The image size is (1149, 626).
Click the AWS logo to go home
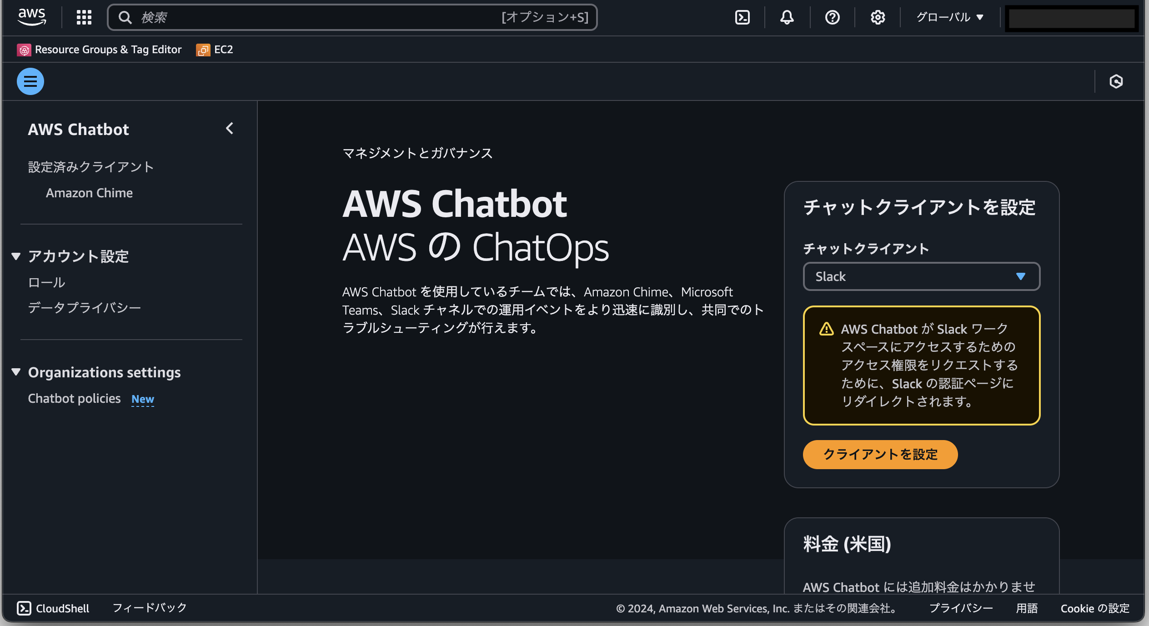tap(31, 16)
